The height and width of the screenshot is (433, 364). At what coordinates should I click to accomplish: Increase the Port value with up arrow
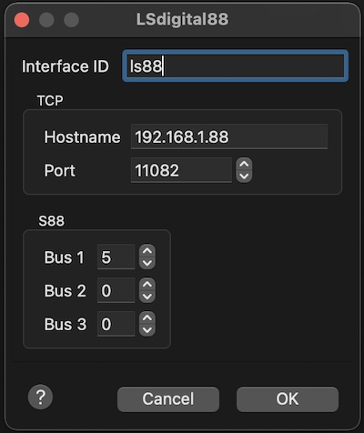[244, 165]
